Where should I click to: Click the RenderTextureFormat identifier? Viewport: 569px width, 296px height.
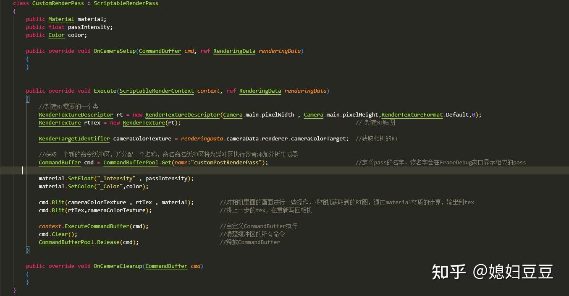[411, 114]
